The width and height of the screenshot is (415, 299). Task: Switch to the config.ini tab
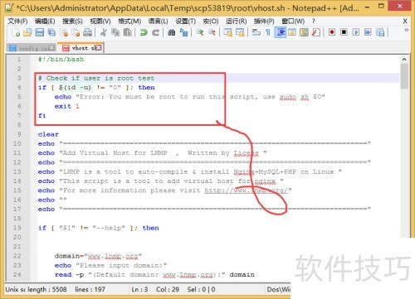click(x=32, y=48)
